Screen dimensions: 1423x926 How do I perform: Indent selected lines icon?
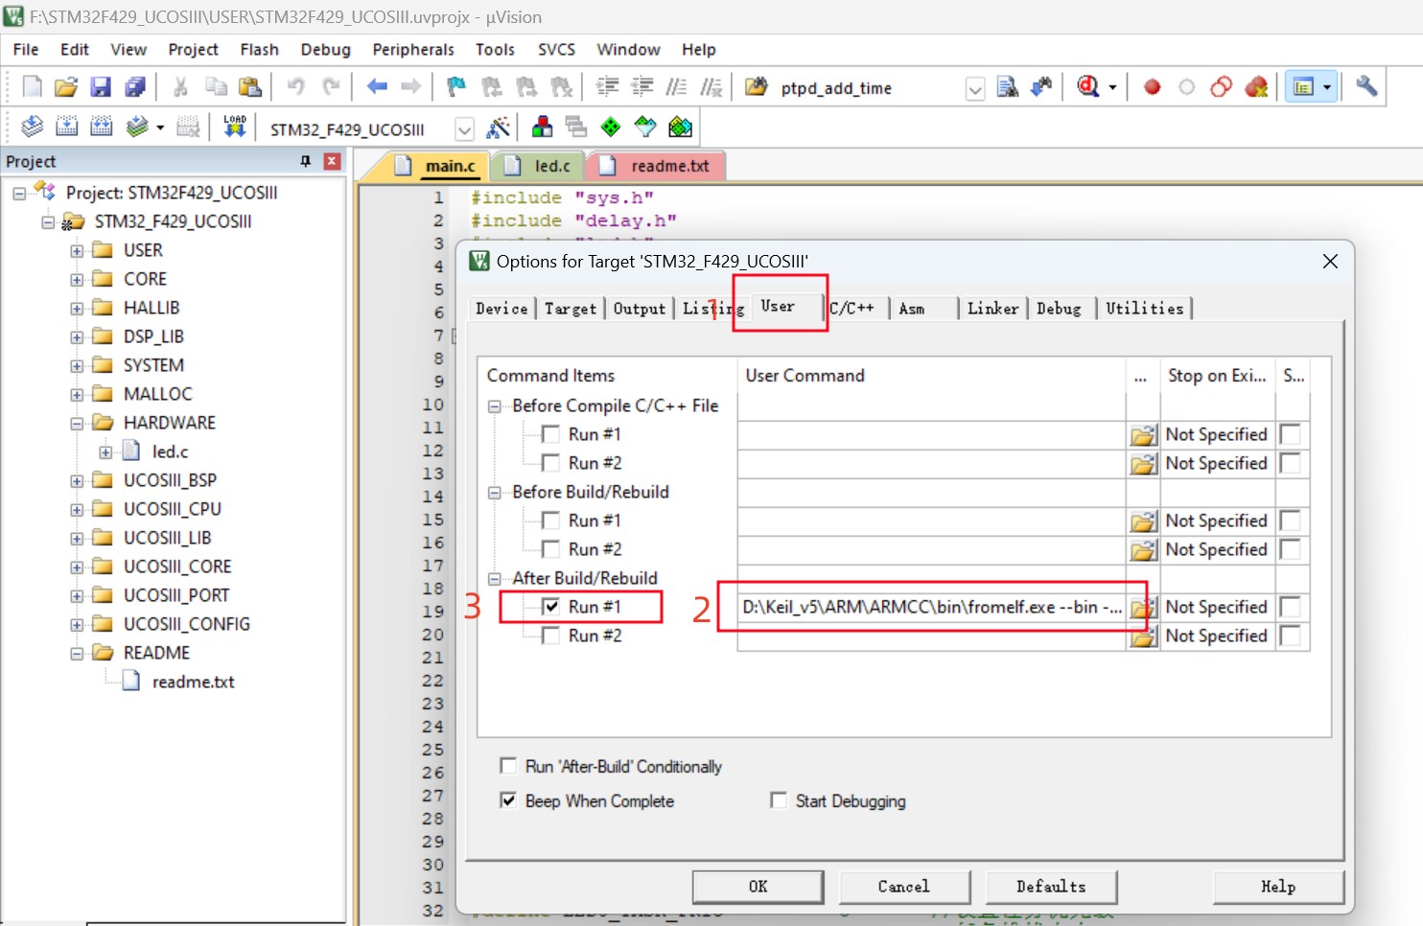607,87
